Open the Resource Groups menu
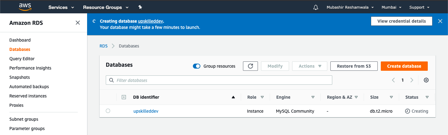 coord(106,7)
